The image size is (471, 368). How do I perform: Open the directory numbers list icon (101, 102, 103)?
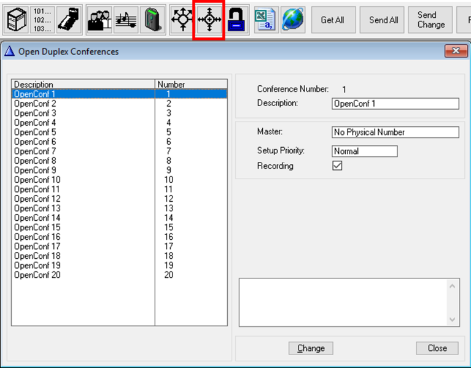[42, 20]
